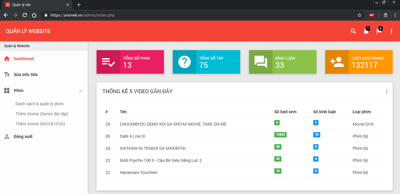Reload the page with the refresh button
Viewport: 400px width, 194px height.
click(x=25, y=15)
